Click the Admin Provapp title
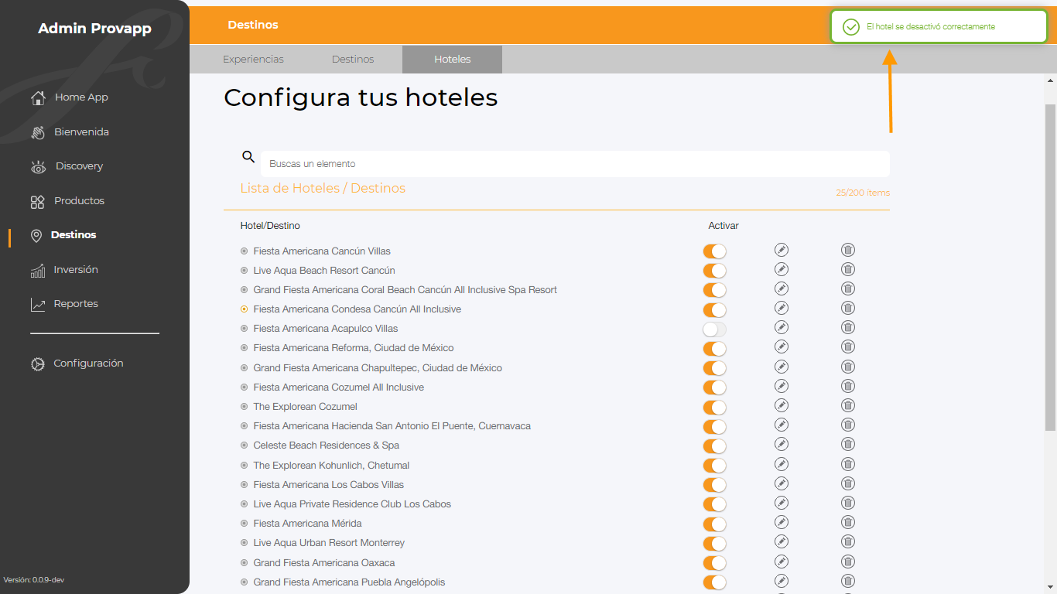The height and width of the screenshot is (594, 1057). click(94, 29)
